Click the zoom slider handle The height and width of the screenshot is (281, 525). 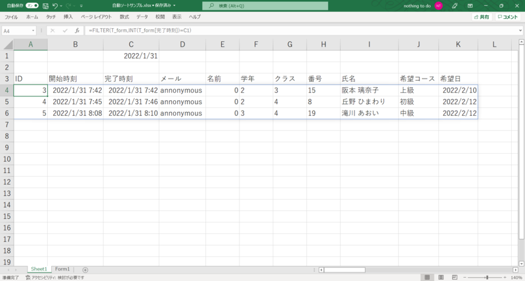(x=487, y=277)
